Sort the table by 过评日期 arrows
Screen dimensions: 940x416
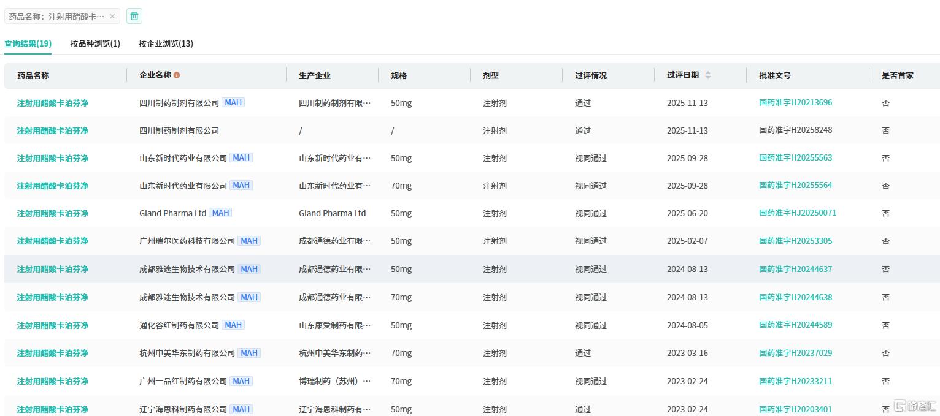(x=707, y=75)
